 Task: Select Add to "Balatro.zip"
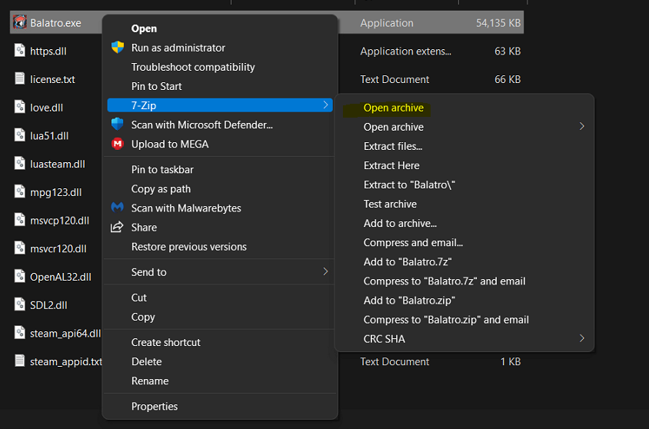click(x=409, y=300)
